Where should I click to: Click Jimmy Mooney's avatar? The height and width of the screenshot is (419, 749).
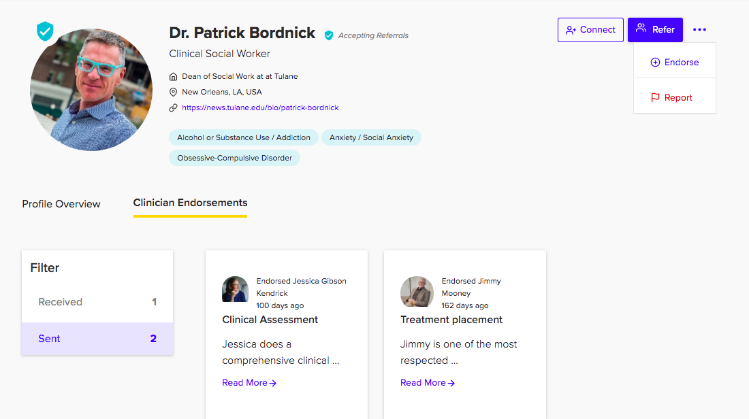[417, 291]
